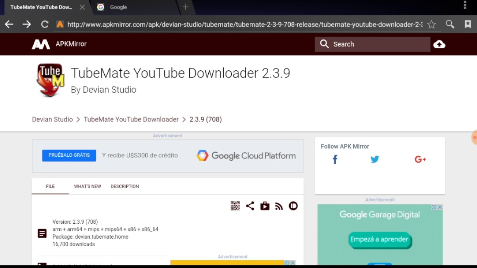Viewport: 477px width, 268px height.
Task: Close the Google Garage Digital ad
Action: [440, 207]
